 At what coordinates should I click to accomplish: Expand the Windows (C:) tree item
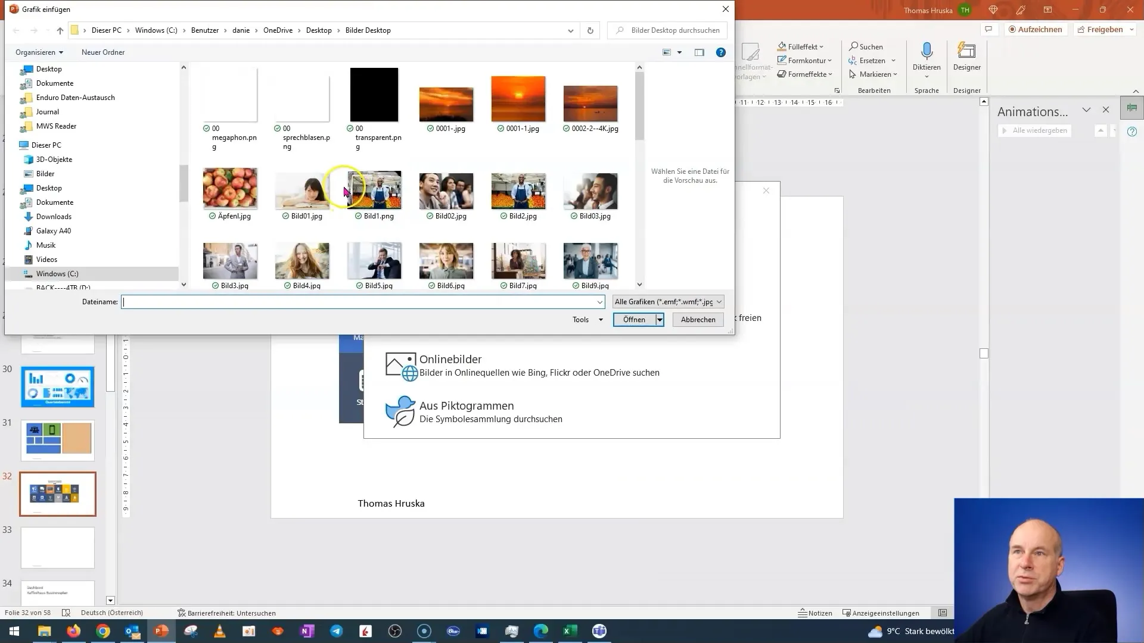coord(18,273)
